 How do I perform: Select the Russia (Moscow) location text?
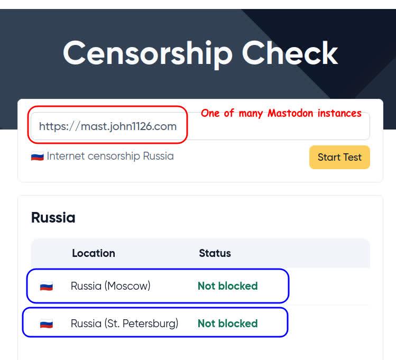[x=110, y=286]
